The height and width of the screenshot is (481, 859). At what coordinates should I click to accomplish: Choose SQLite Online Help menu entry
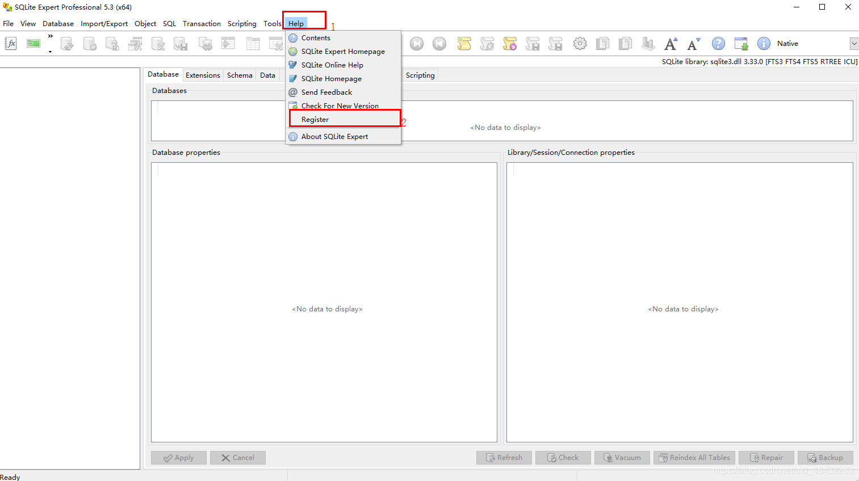tap(343, 65)
